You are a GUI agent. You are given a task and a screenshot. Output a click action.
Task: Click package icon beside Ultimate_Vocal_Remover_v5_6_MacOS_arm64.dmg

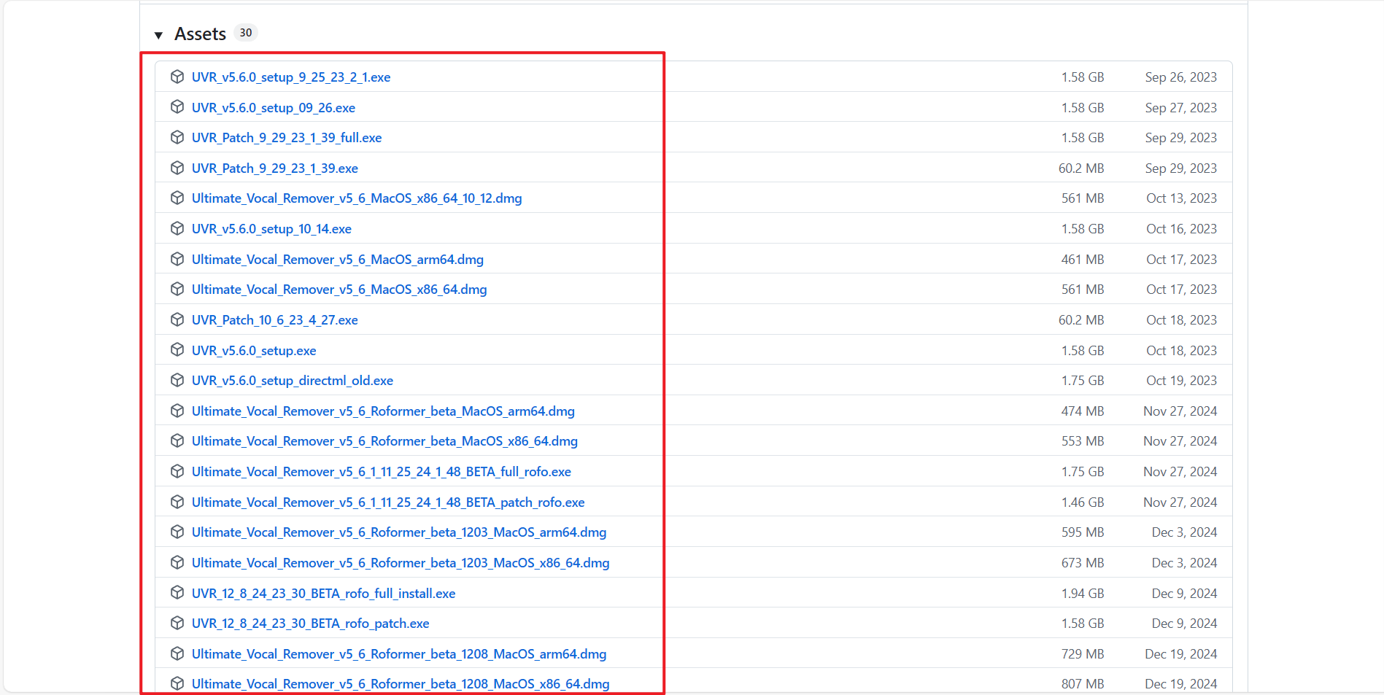coord(177,259)
